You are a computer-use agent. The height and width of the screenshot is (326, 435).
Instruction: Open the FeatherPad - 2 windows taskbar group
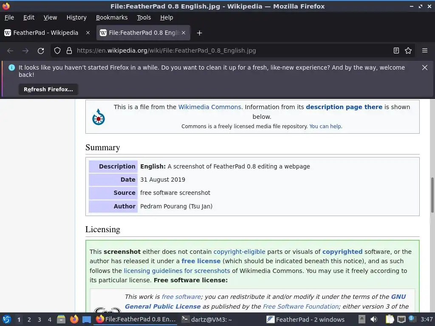tap(306, 319)
